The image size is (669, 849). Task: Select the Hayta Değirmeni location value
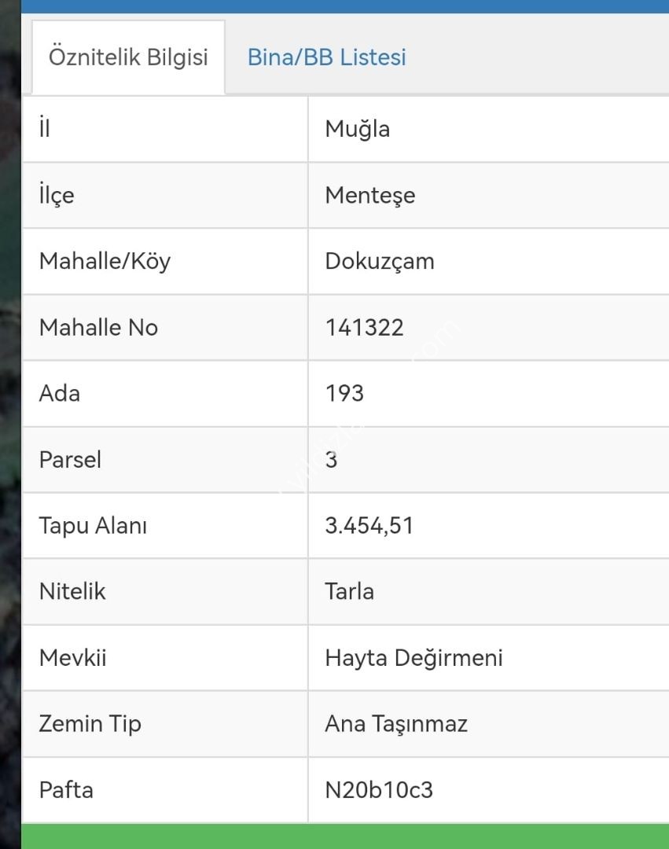coord(414,659)
